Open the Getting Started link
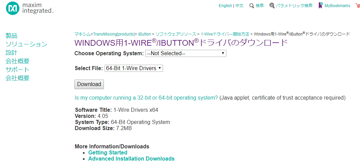Screen dimensions: 360x168 pyautogui.click(x=108, y=153)
